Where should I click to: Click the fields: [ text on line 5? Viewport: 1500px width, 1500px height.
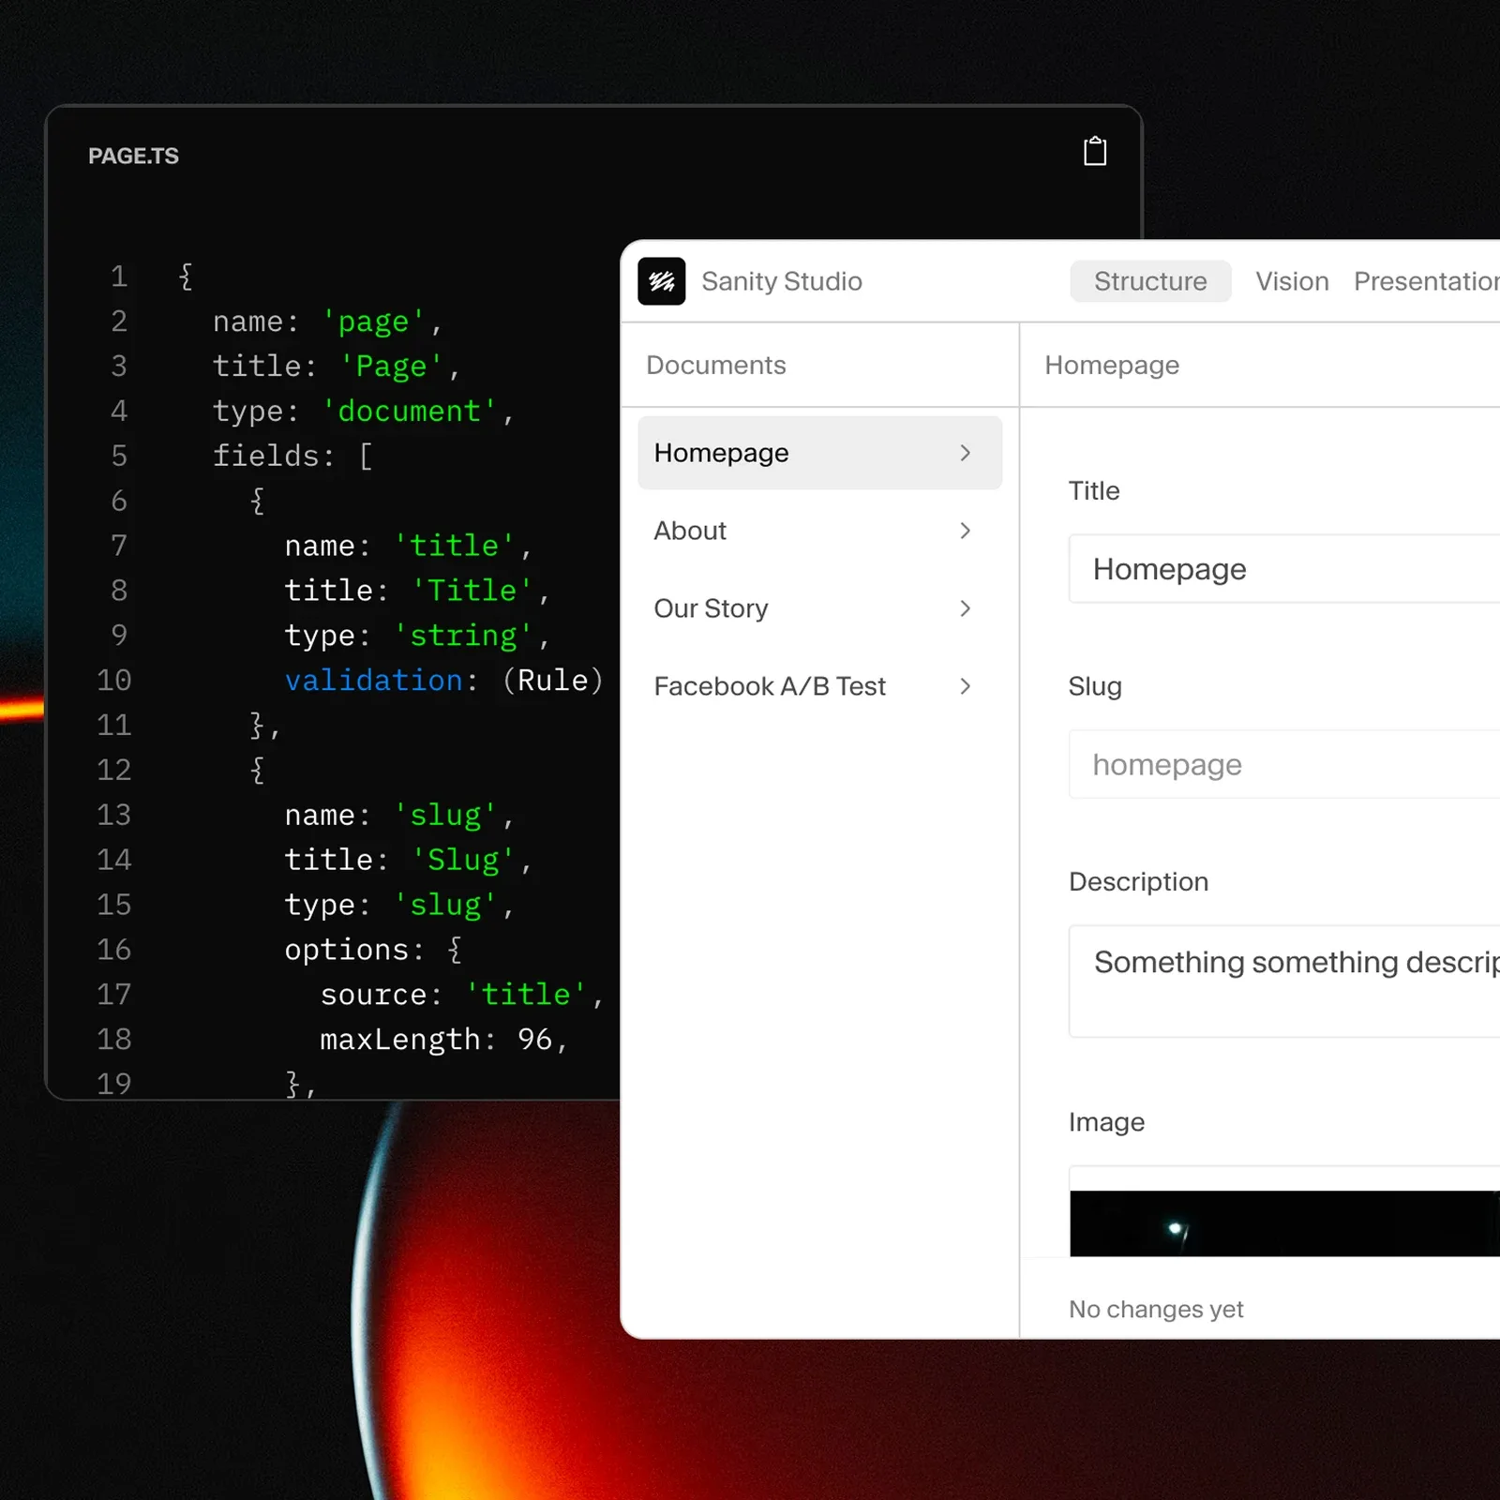pos(292,456)
